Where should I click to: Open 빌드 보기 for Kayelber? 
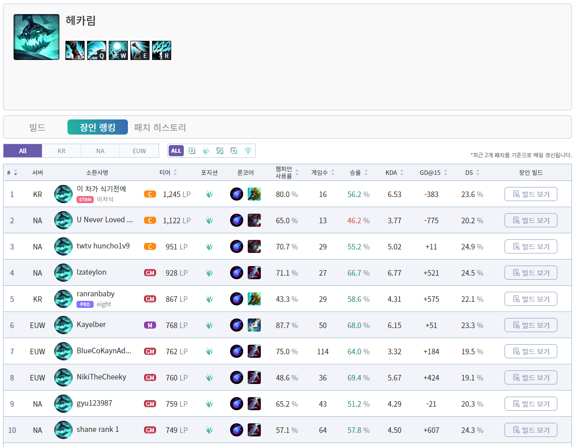tap(531, 325)
